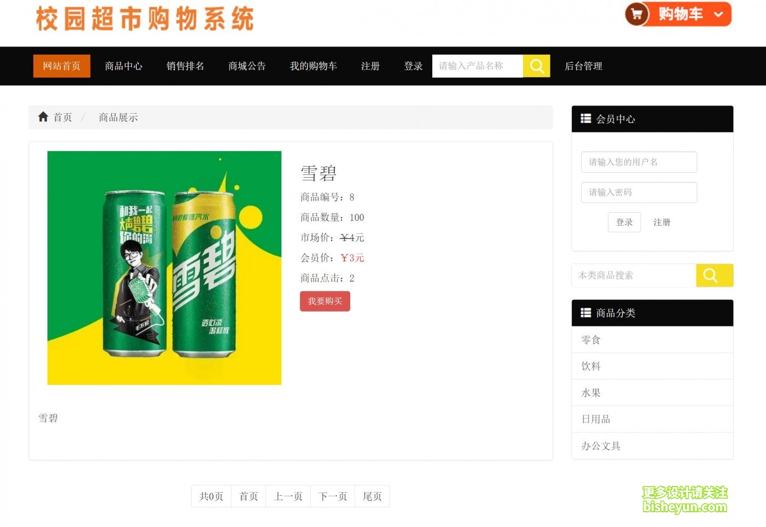Focus the 请输入产品名称 search field

pyautogui.click(x=478, y=66)
